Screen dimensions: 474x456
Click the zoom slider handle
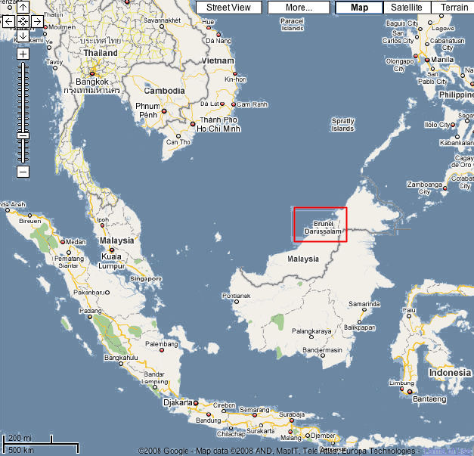23,135
